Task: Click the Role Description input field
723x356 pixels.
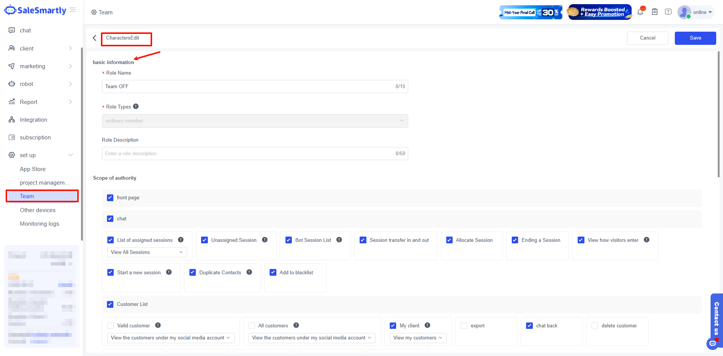Action: 249,154
